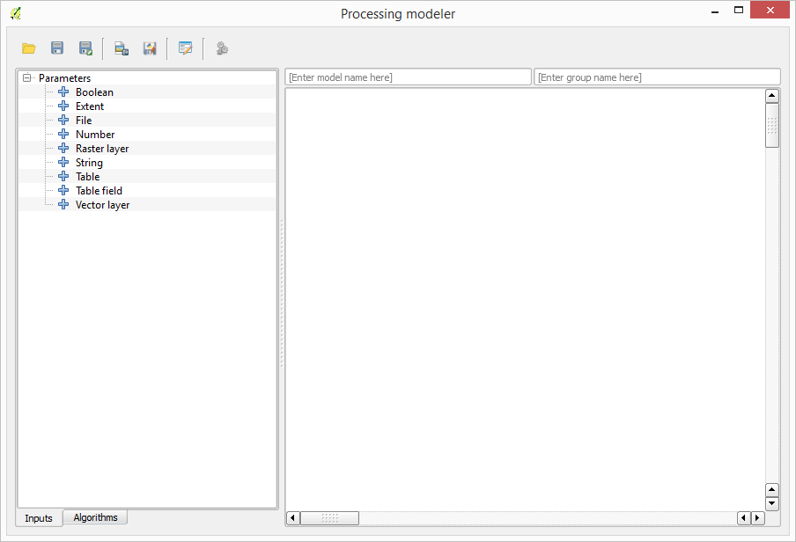
Task: Click the Save model as icon
Action: tap(85, 48)
